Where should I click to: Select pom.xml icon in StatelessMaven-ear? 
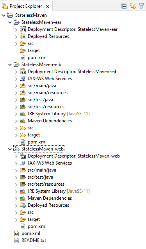click(23, 57)
